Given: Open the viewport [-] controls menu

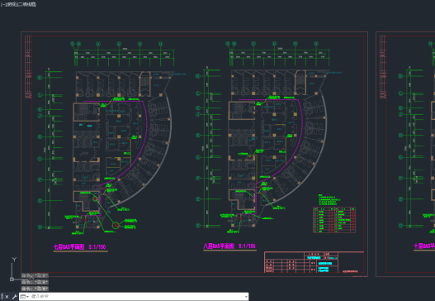Looking at the screenshot, I should (2, 4).
